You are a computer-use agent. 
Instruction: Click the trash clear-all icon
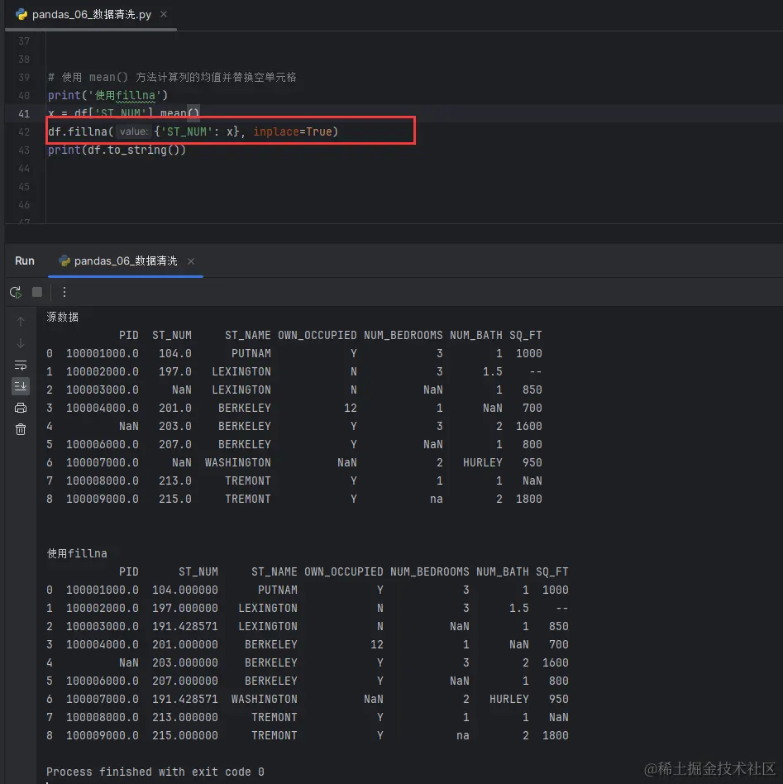coord(21,429)
